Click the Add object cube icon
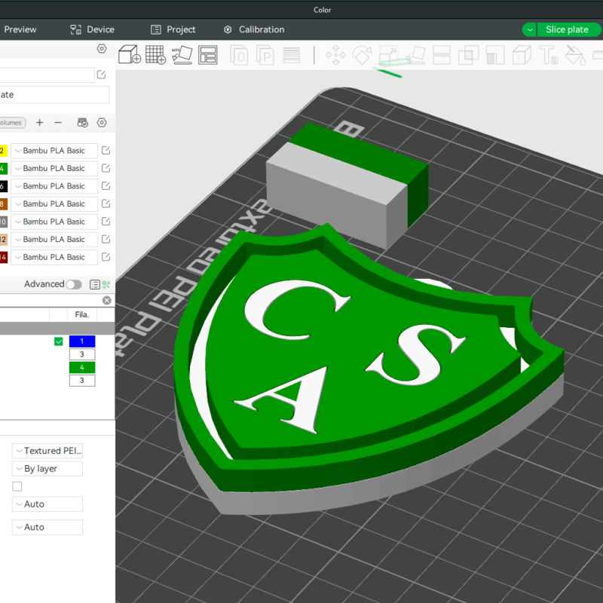 point(130,55)
